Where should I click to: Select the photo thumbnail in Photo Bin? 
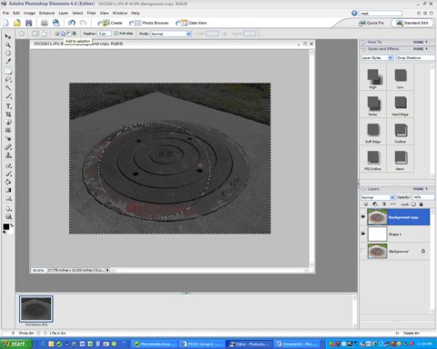[x=36, y=309]
